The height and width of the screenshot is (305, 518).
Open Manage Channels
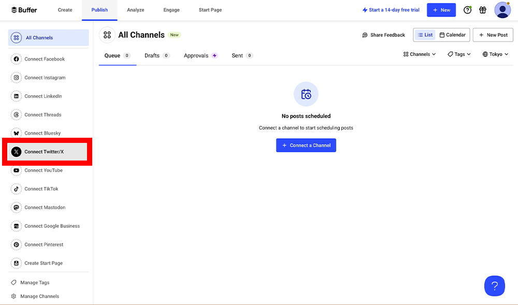(40, 296)
